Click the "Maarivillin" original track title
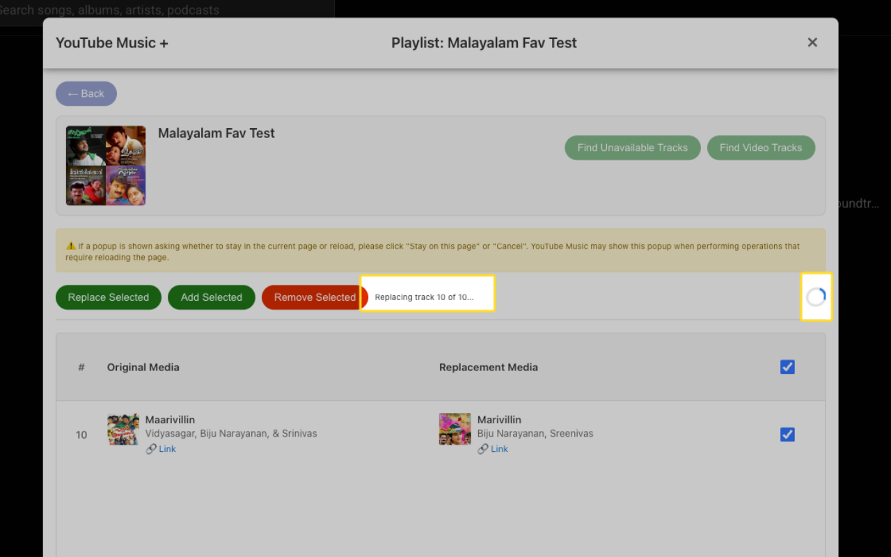 click(170, 420)
